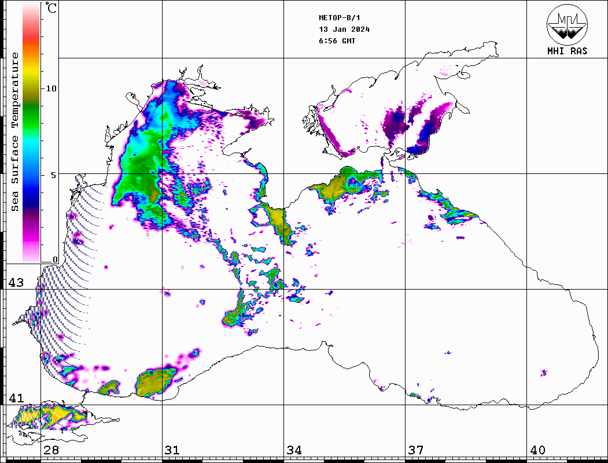
Task: Click the latitude label '43'
Action: 16,283
